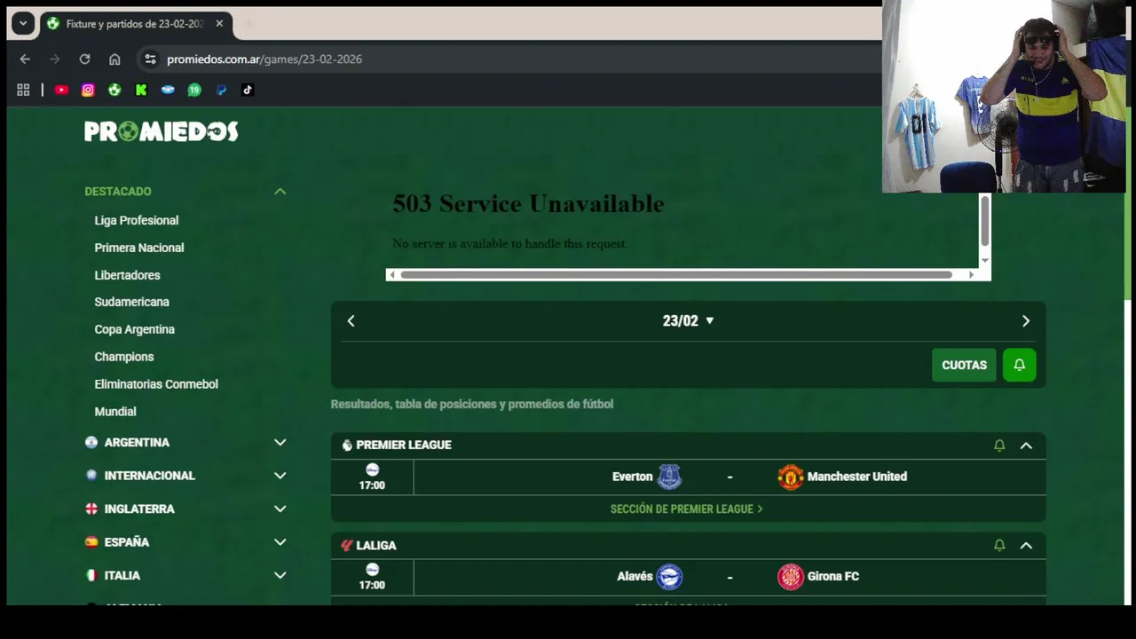
Task: Expand the Inglaterra section
Action: 280,509
